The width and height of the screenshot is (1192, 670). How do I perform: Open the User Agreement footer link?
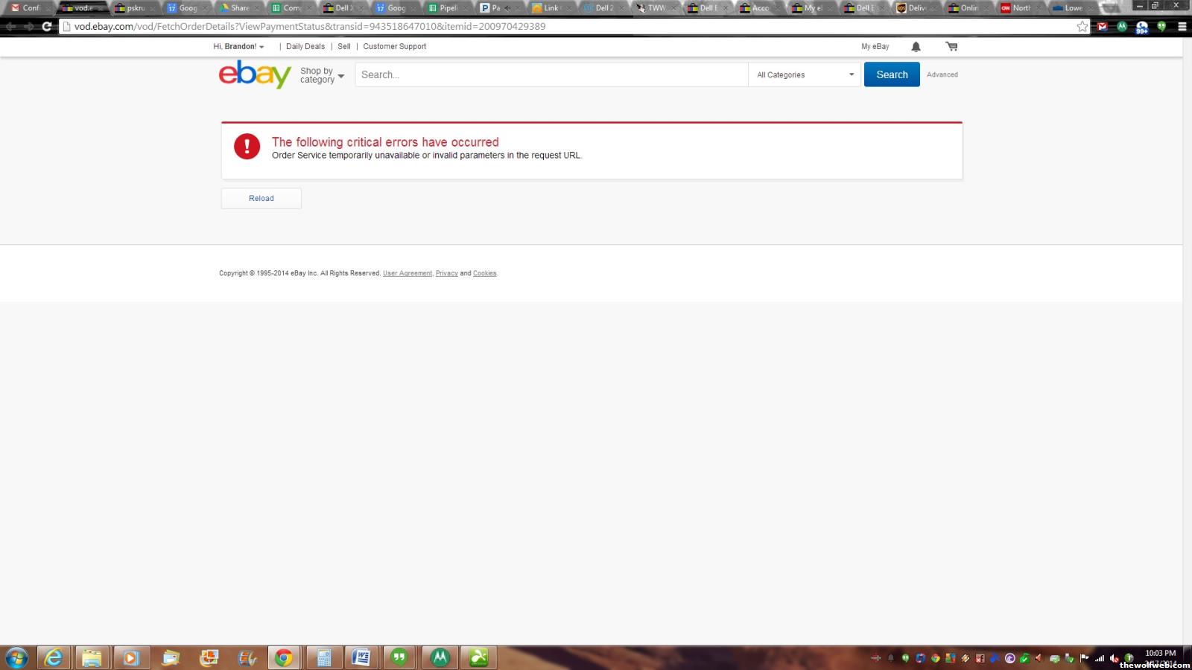click(407, 273)
